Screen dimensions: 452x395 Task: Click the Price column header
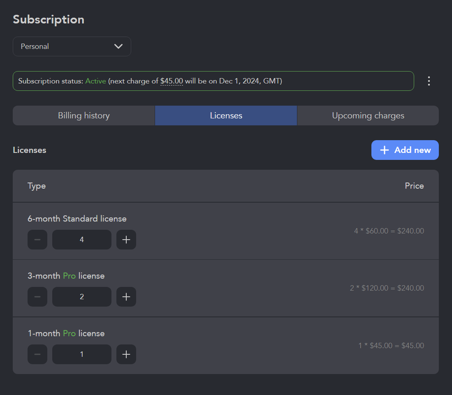(x=414, y=186)
